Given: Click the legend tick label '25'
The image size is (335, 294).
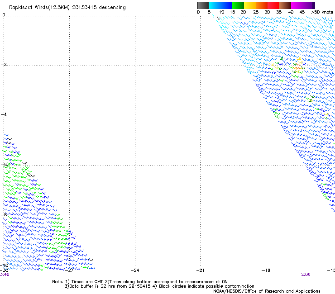Looking at the screenshot, I should pos(255,12).
